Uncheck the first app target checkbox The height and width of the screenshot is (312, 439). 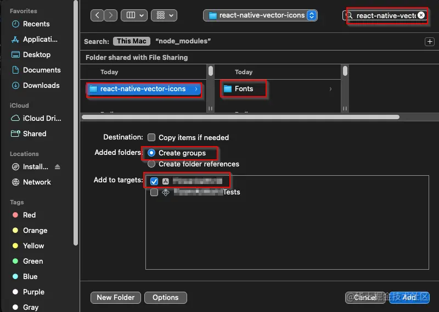pos(154,181)
